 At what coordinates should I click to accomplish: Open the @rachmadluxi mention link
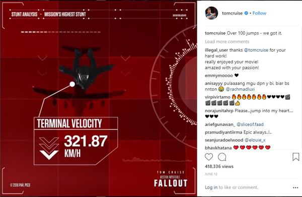pos(240,89)
